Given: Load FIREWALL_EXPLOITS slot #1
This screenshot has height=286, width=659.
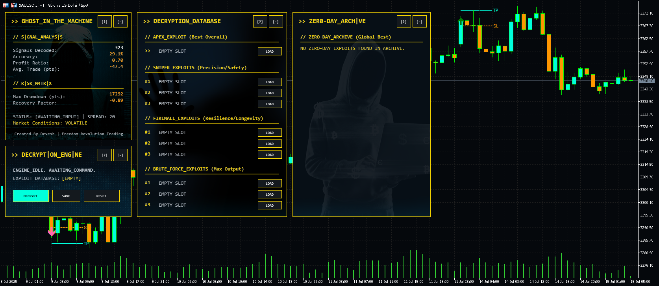Looking at the screenshot, I should point(270,133).
